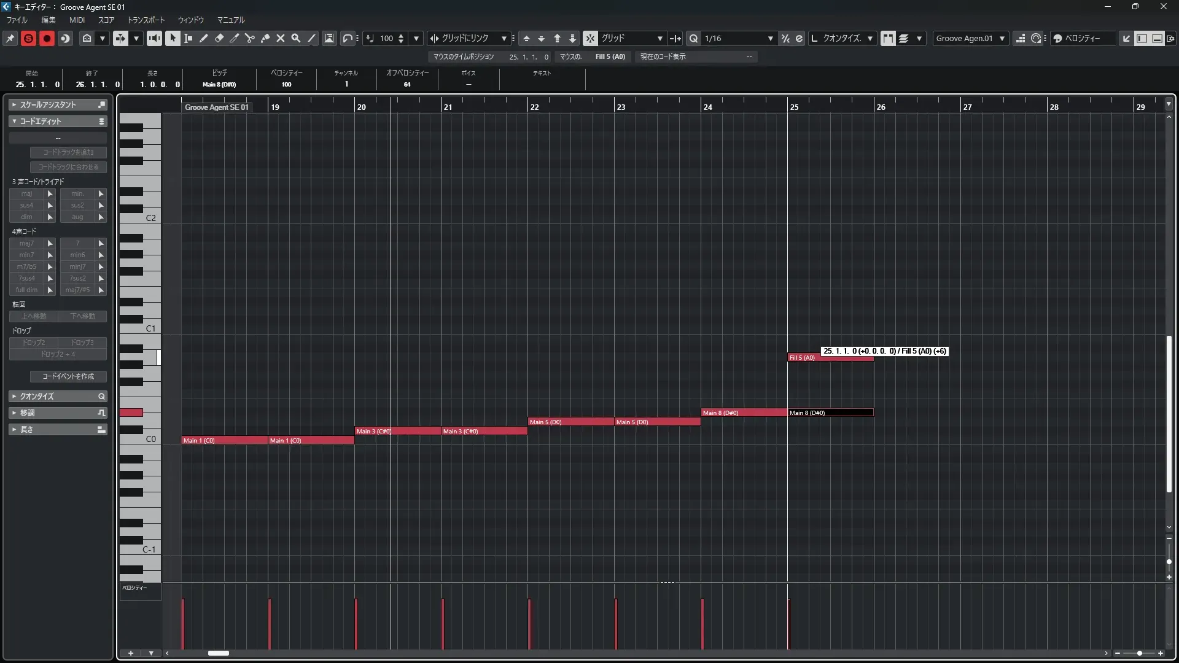Image resolution: width=1179 pixels, height=663 pixels.
Task: Select the Split scissors tool
Action: [x=249, y=38]
